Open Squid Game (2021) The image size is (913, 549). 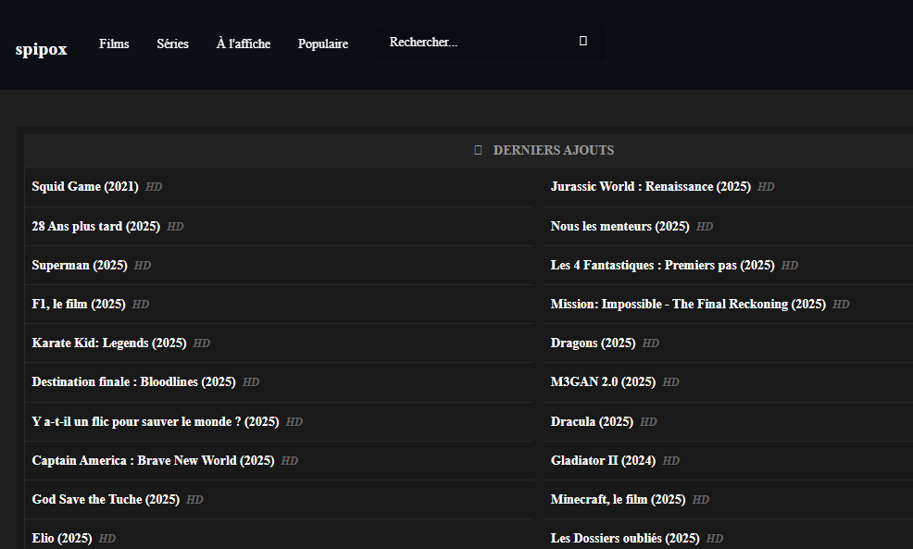pos(85,187)
